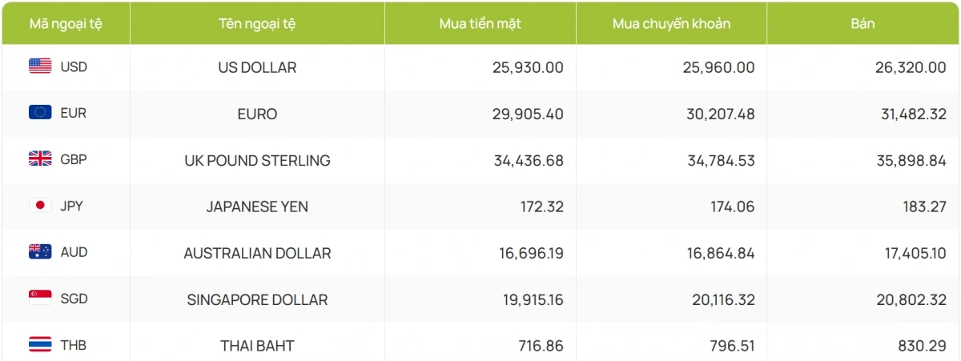The height and width of the screenshot is (361, 961).
Task: Select the Tên ngoại tệ column header
Action: pos(257,23)
